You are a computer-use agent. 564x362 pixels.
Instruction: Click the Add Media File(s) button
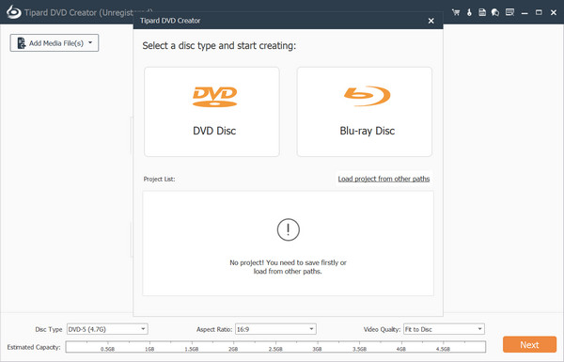click(55, 43)
